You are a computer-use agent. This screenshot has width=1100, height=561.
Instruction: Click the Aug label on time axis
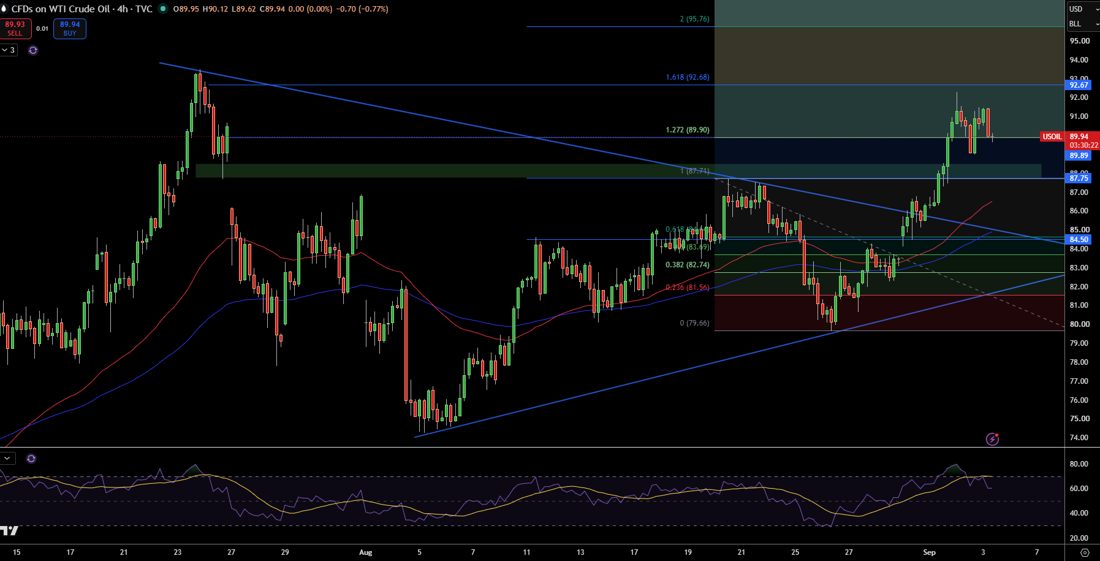point(365,552)
